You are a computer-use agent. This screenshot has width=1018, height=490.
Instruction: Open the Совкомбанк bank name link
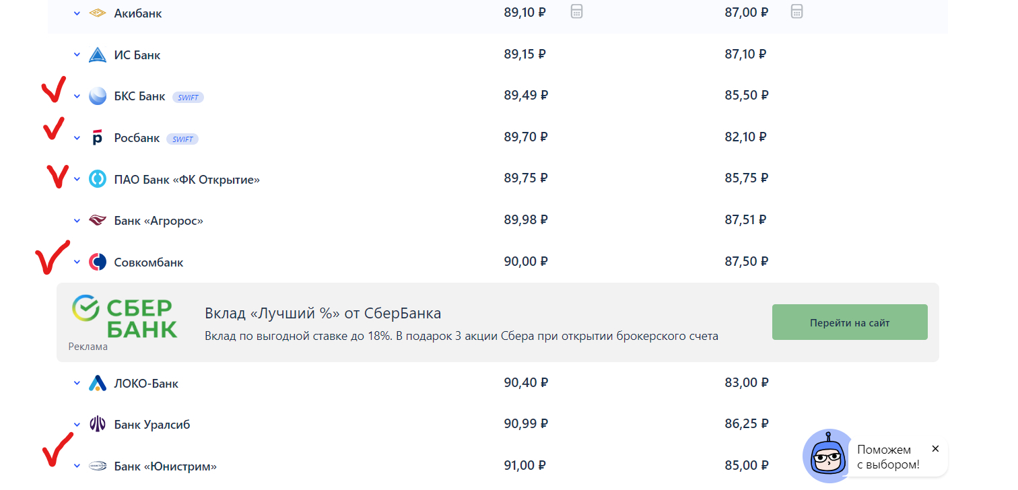click(x=149, y=262)
